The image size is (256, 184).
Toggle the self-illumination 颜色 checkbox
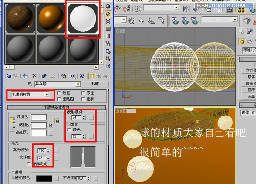[x=69, y=130]
